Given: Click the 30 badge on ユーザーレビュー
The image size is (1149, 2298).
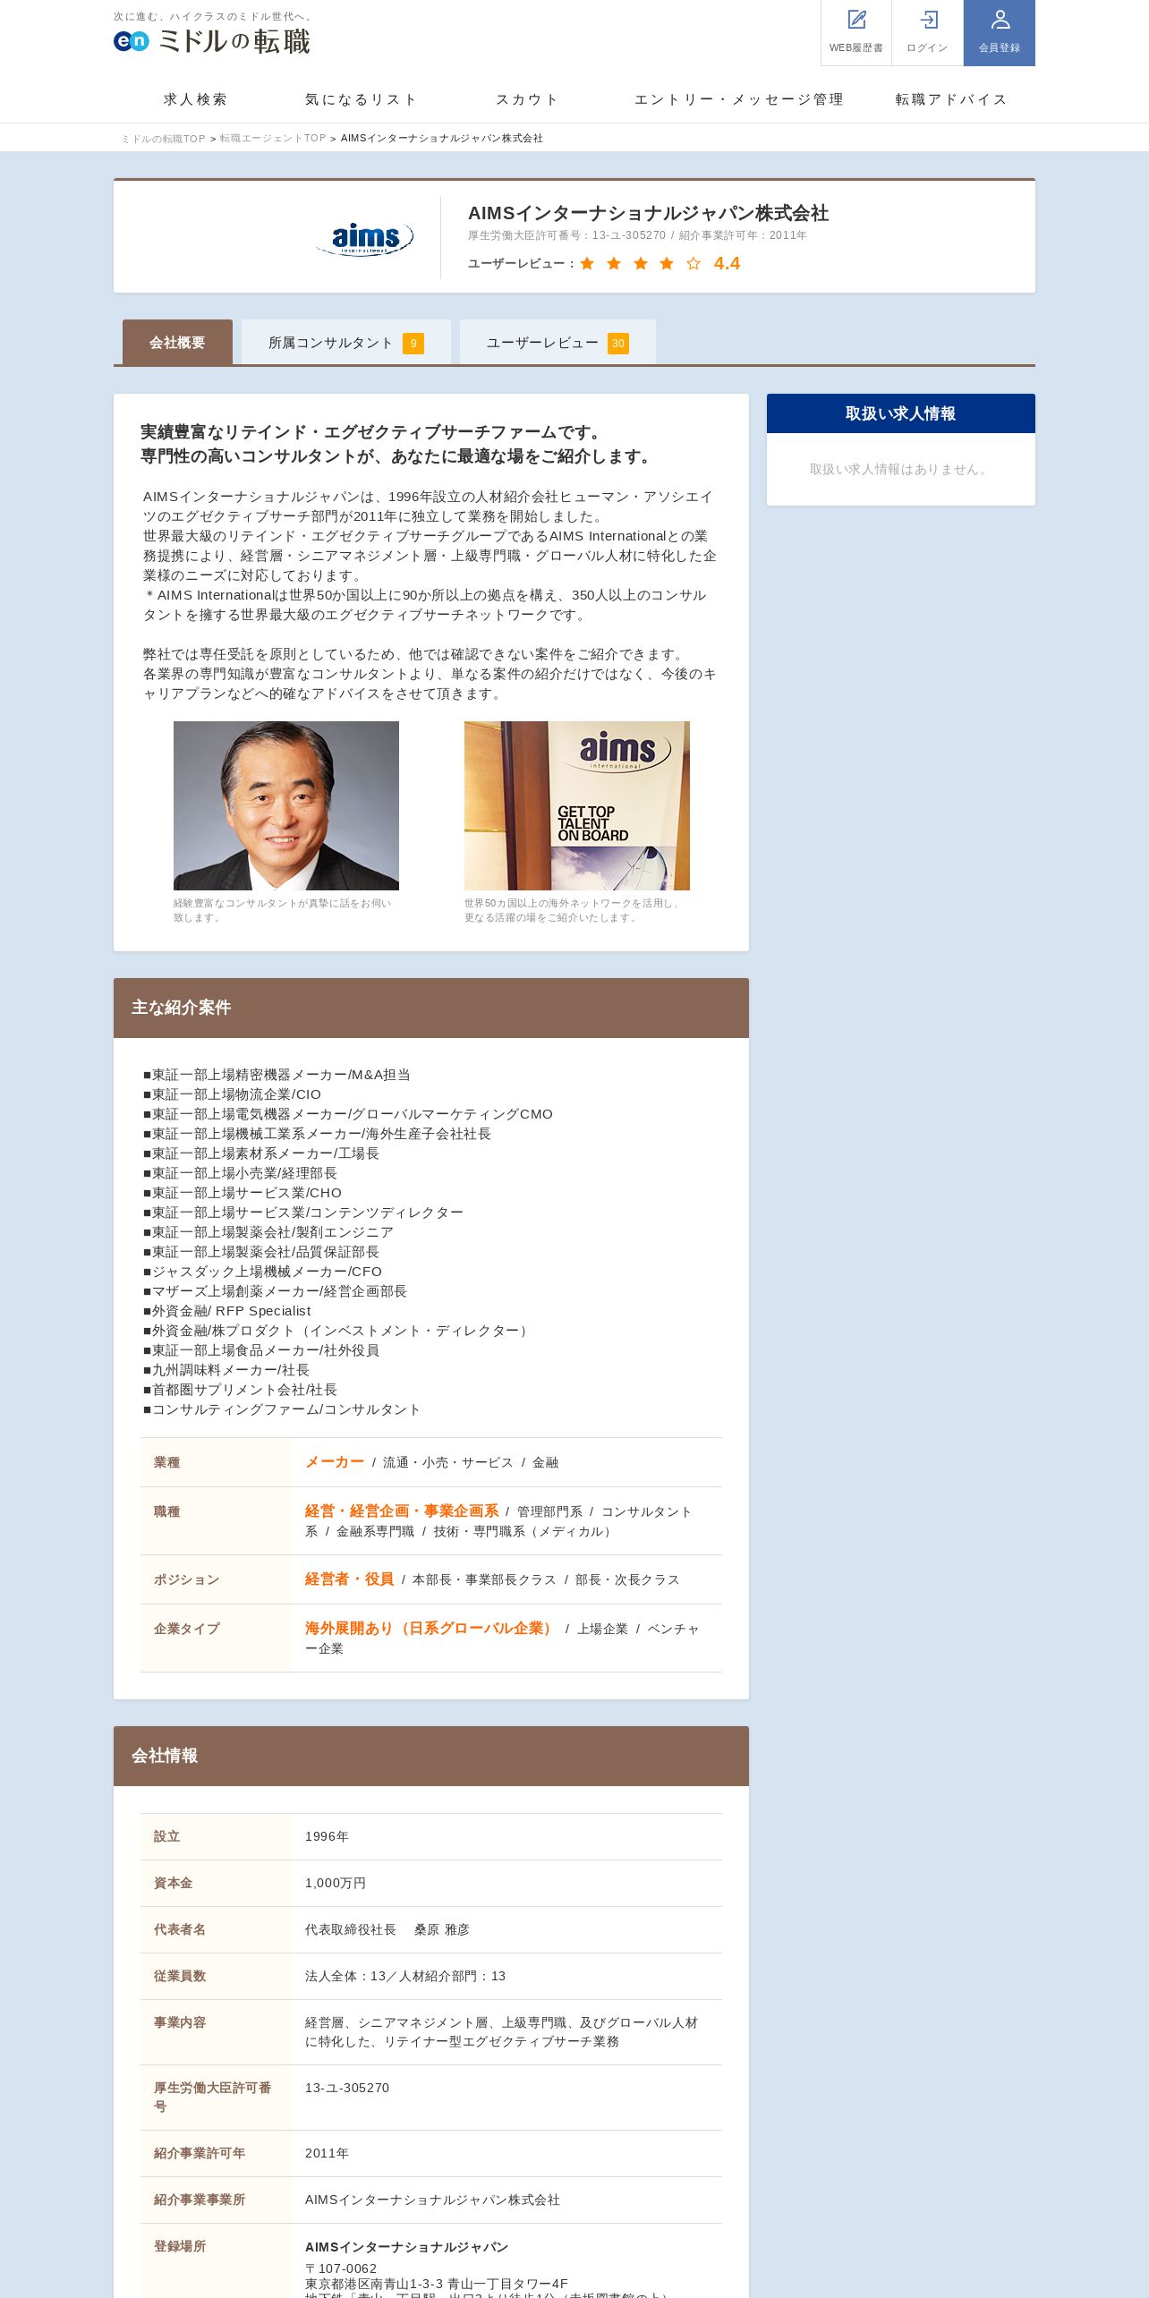Looking at the screenshot, I should 618,344.
